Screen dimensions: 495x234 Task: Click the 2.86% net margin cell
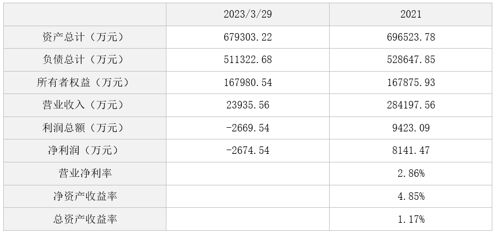coord(410,174)
